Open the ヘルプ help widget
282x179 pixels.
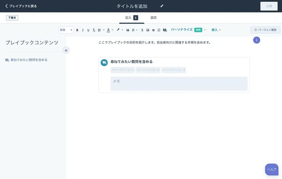pos(272,170)
